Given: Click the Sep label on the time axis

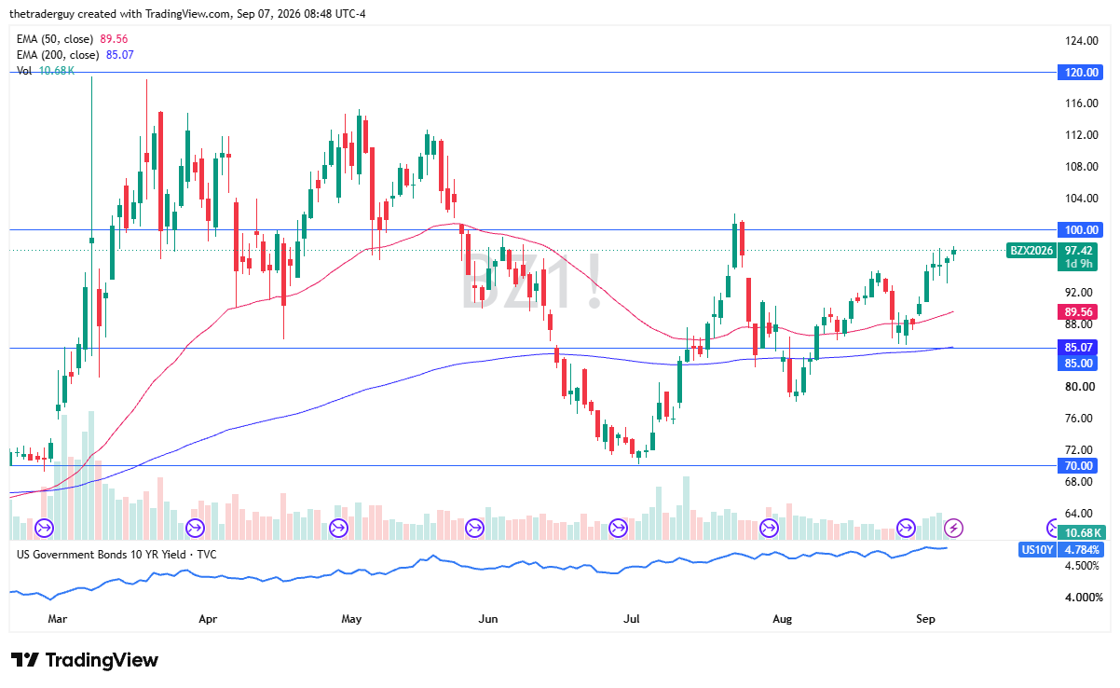Looking at the screenshot, I should click(x=925, y=618).
